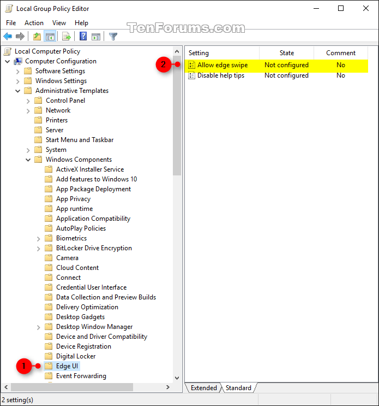Click the Control Panel folder icon
Image resolution: width=379 pixels, height=406 pixels.
[x=38, y=100]
